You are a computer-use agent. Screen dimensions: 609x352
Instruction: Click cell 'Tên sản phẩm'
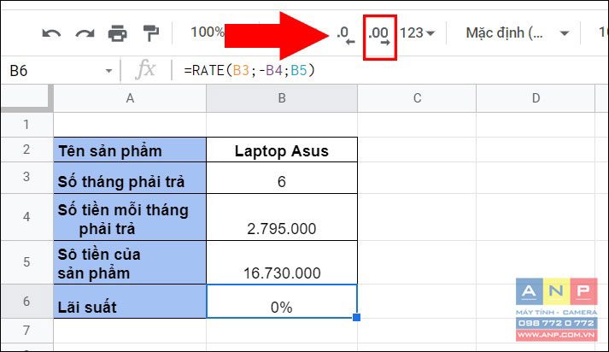[x=130, y=150]
